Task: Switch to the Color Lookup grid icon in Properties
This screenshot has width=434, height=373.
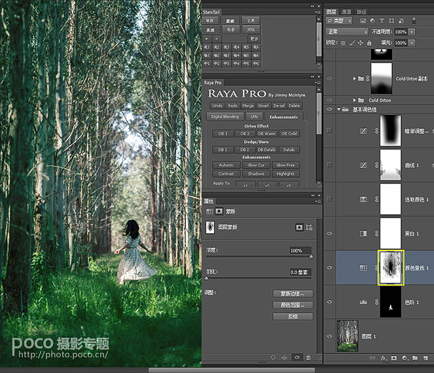Action: [x=209, y=212]
